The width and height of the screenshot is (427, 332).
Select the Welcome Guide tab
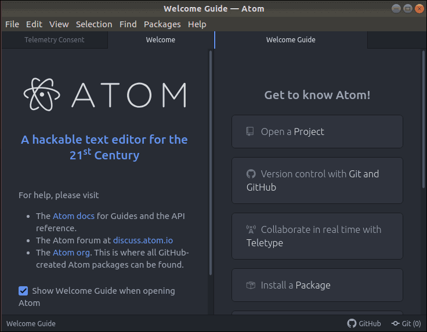(x=291, y=40)
